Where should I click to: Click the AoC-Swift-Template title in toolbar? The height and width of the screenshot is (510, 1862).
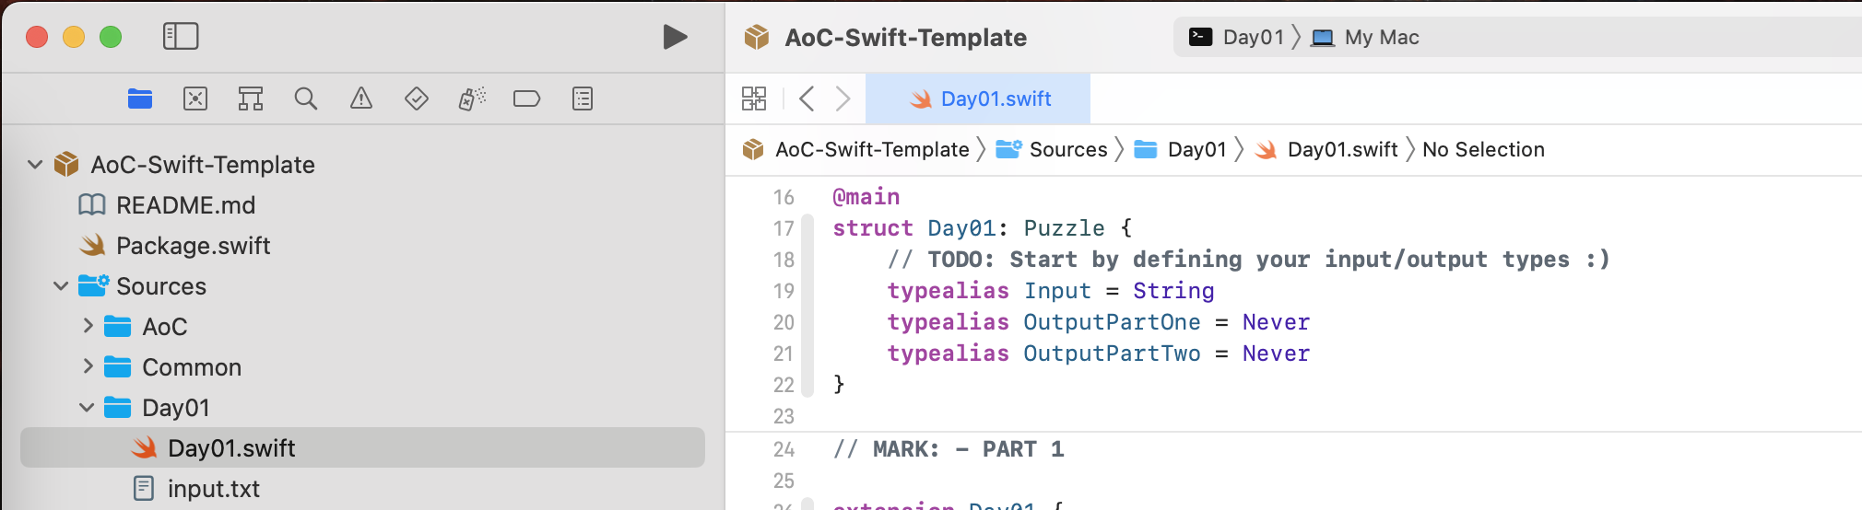(905, 37)
